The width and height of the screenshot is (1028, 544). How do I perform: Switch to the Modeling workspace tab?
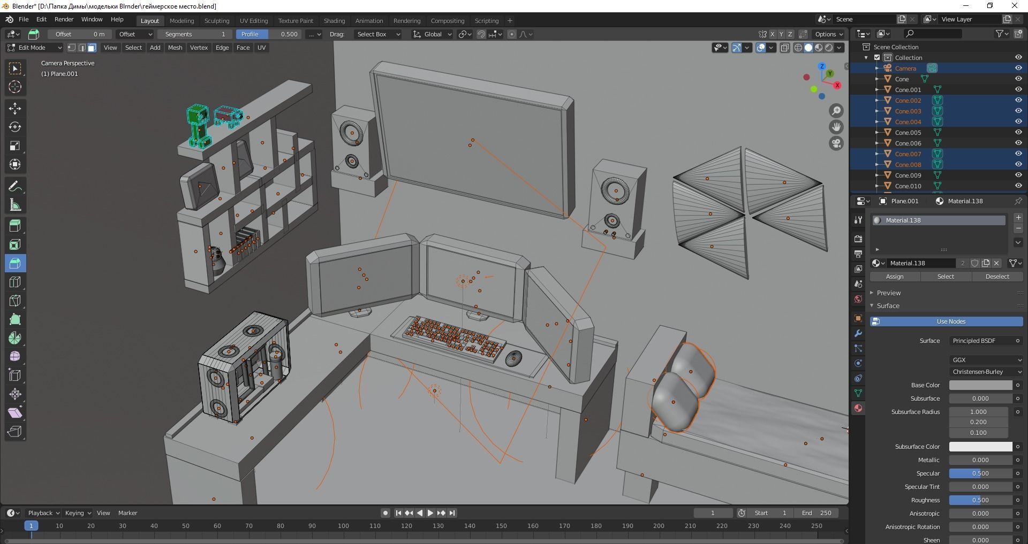tap(182, 21)
